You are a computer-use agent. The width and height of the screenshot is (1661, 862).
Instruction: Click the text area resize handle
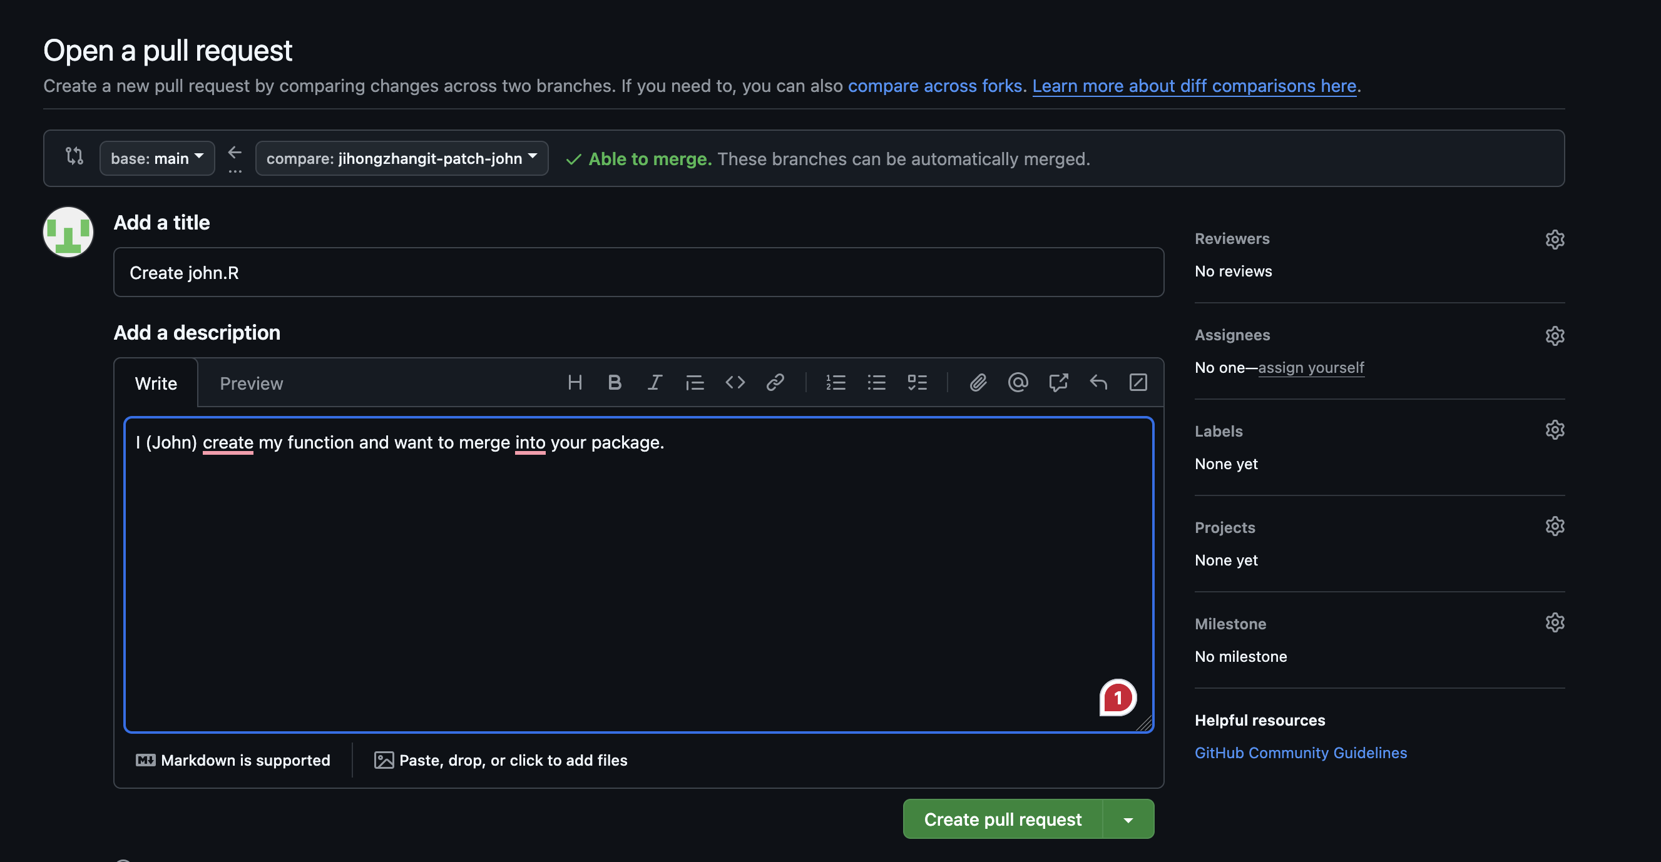click(x=1144, y=724)
